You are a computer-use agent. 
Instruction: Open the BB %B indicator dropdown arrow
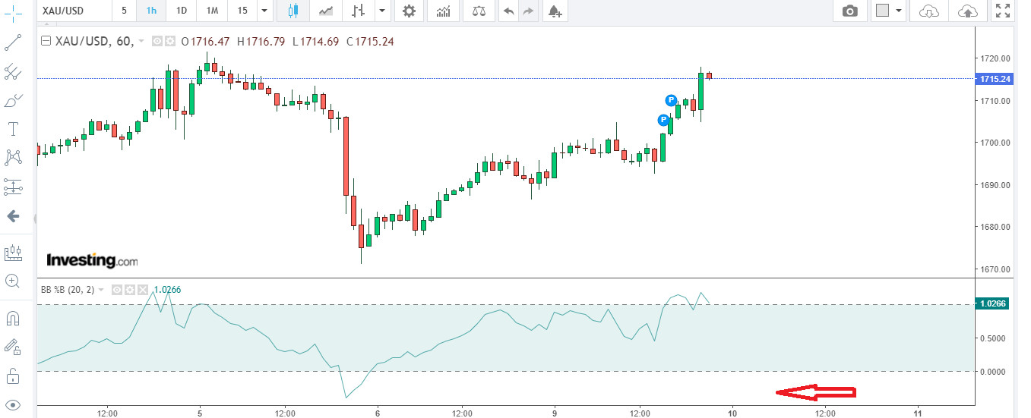[101, 290]
